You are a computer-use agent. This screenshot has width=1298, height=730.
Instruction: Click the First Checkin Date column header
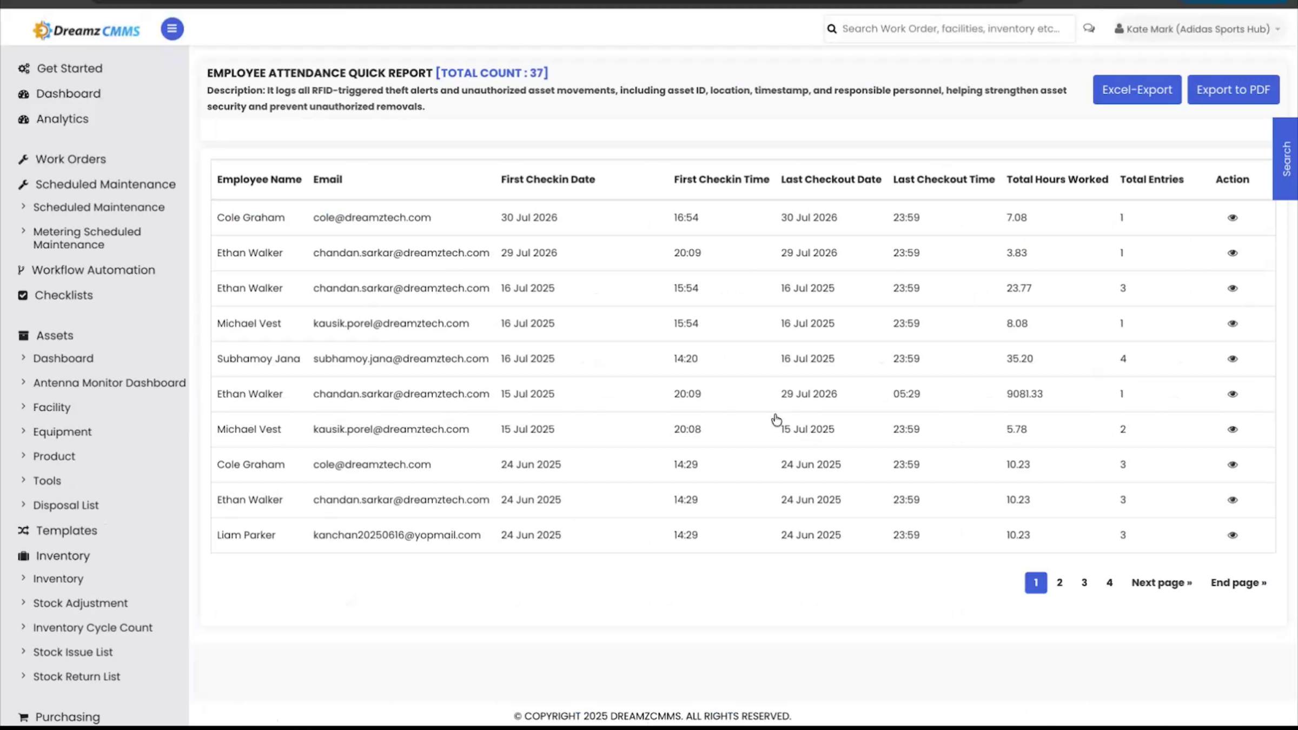[548, 180]
